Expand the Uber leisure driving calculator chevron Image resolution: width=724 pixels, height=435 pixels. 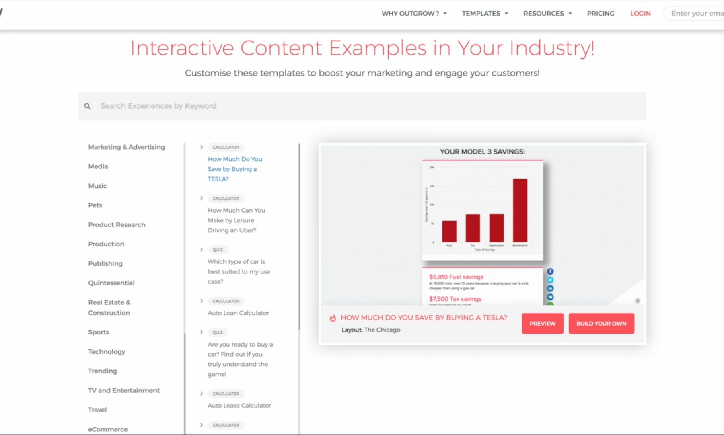(x=202, y=198)
